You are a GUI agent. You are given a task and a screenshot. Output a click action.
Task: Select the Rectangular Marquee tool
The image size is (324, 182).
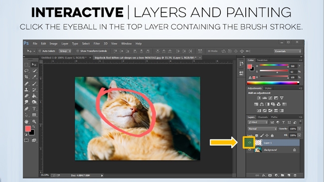click(26, 65)
